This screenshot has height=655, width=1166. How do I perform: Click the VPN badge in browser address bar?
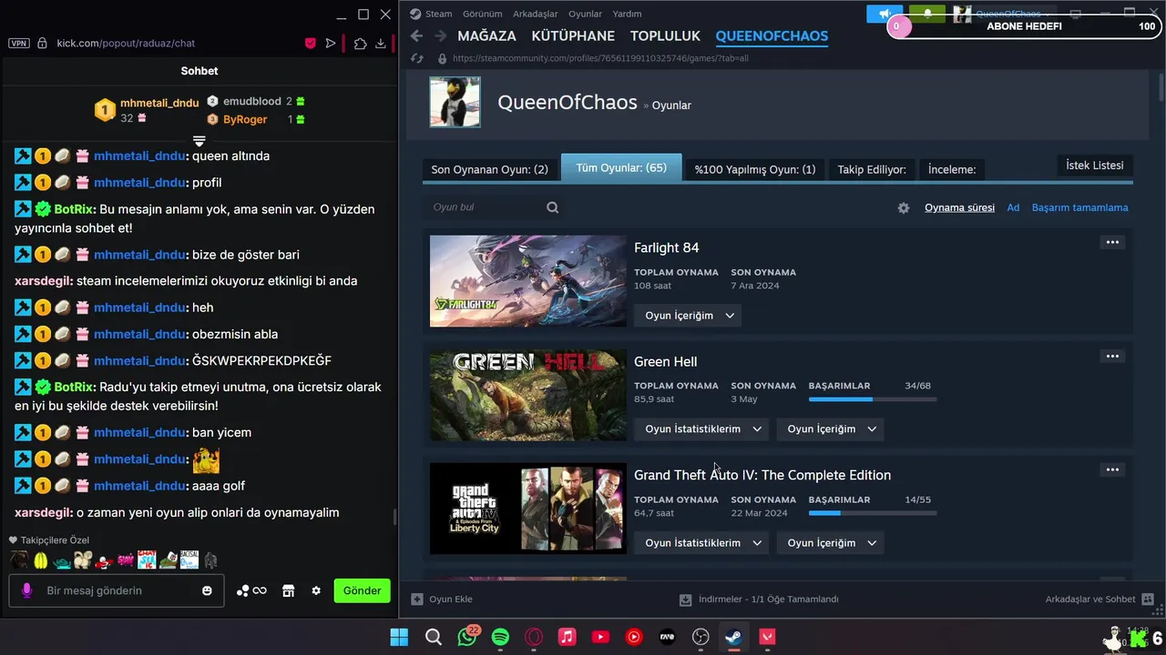pyautogui.click(x=19, y=43)
